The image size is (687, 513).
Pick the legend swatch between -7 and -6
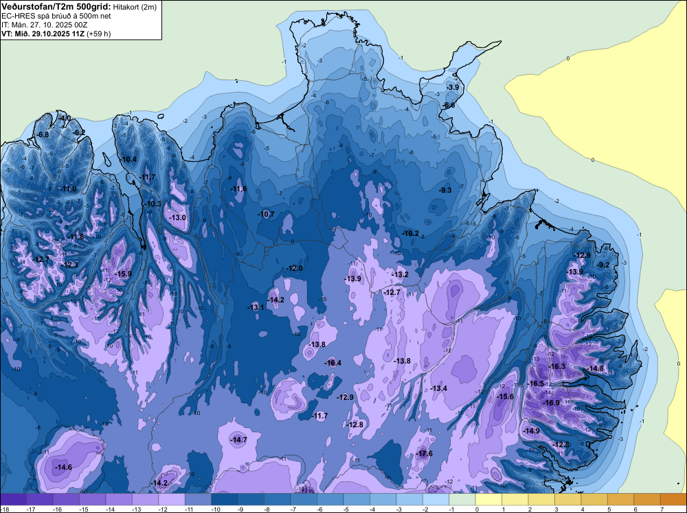pyautogui.click(x=304, y=499)
